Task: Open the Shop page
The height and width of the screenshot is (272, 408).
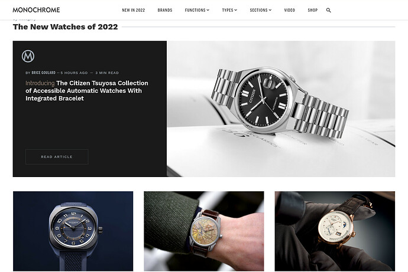Action: coord(313,10)
